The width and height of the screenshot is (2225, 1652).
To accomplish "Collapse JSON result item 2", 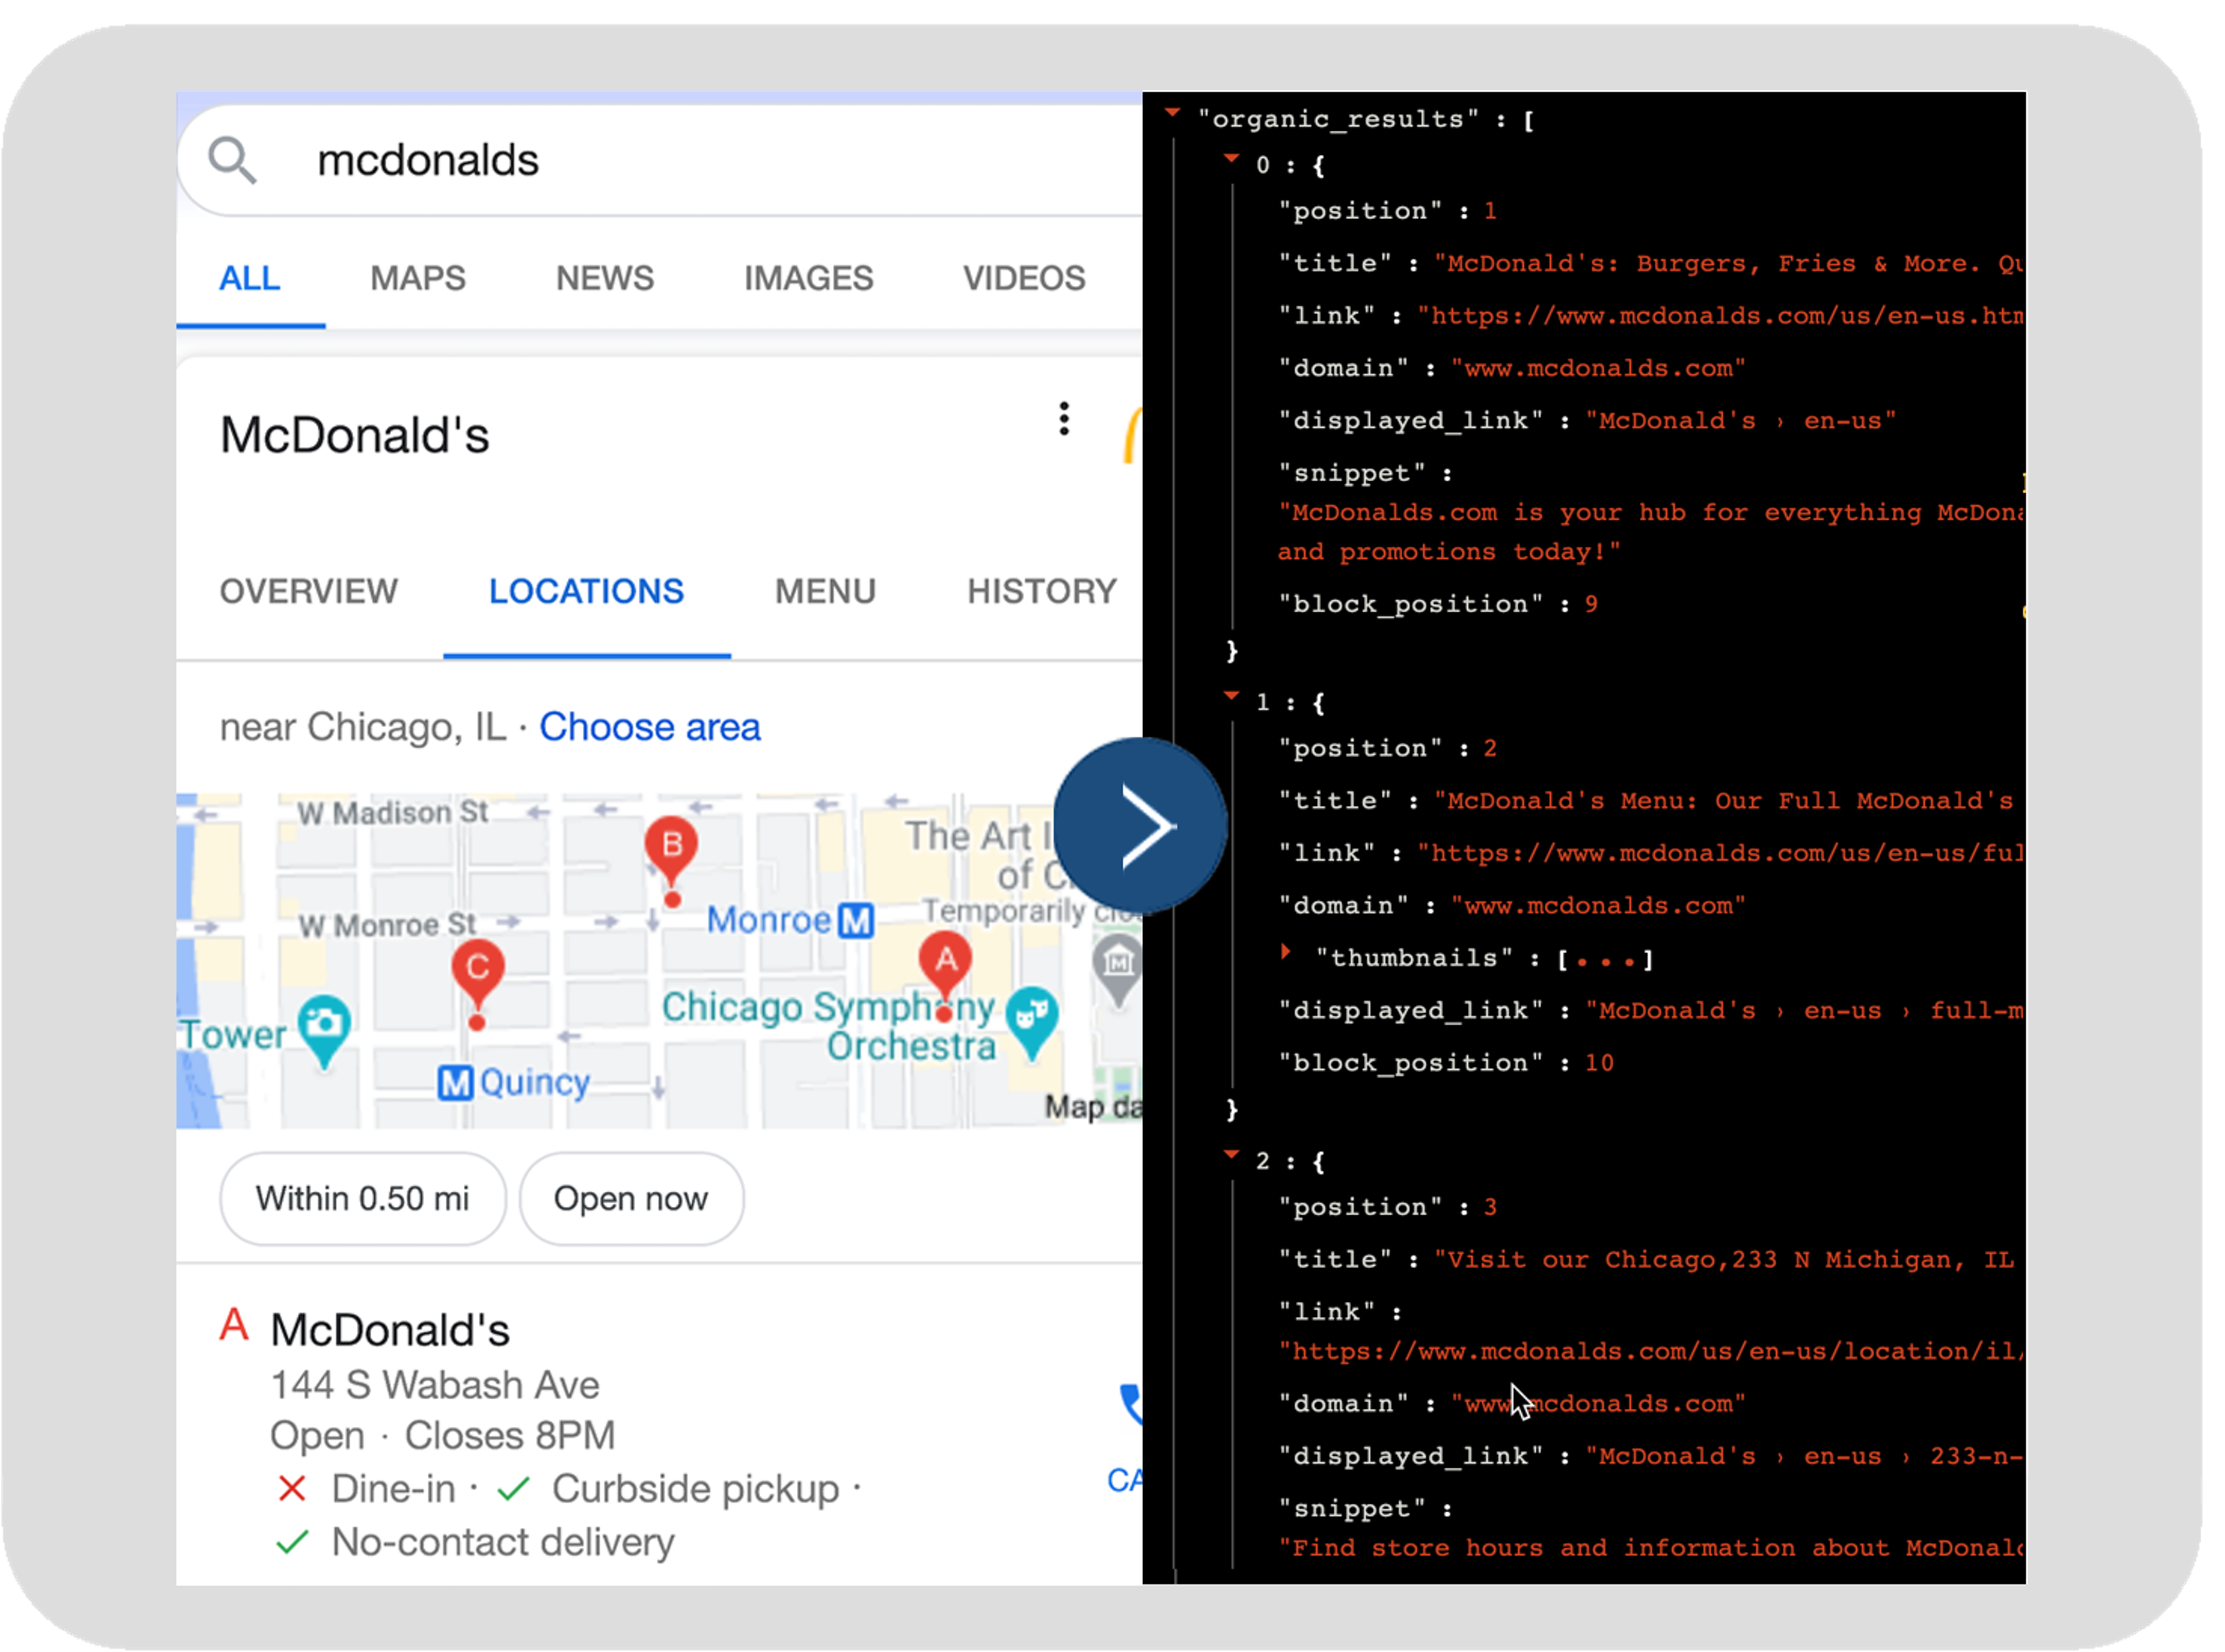I will [1231, 1155].
